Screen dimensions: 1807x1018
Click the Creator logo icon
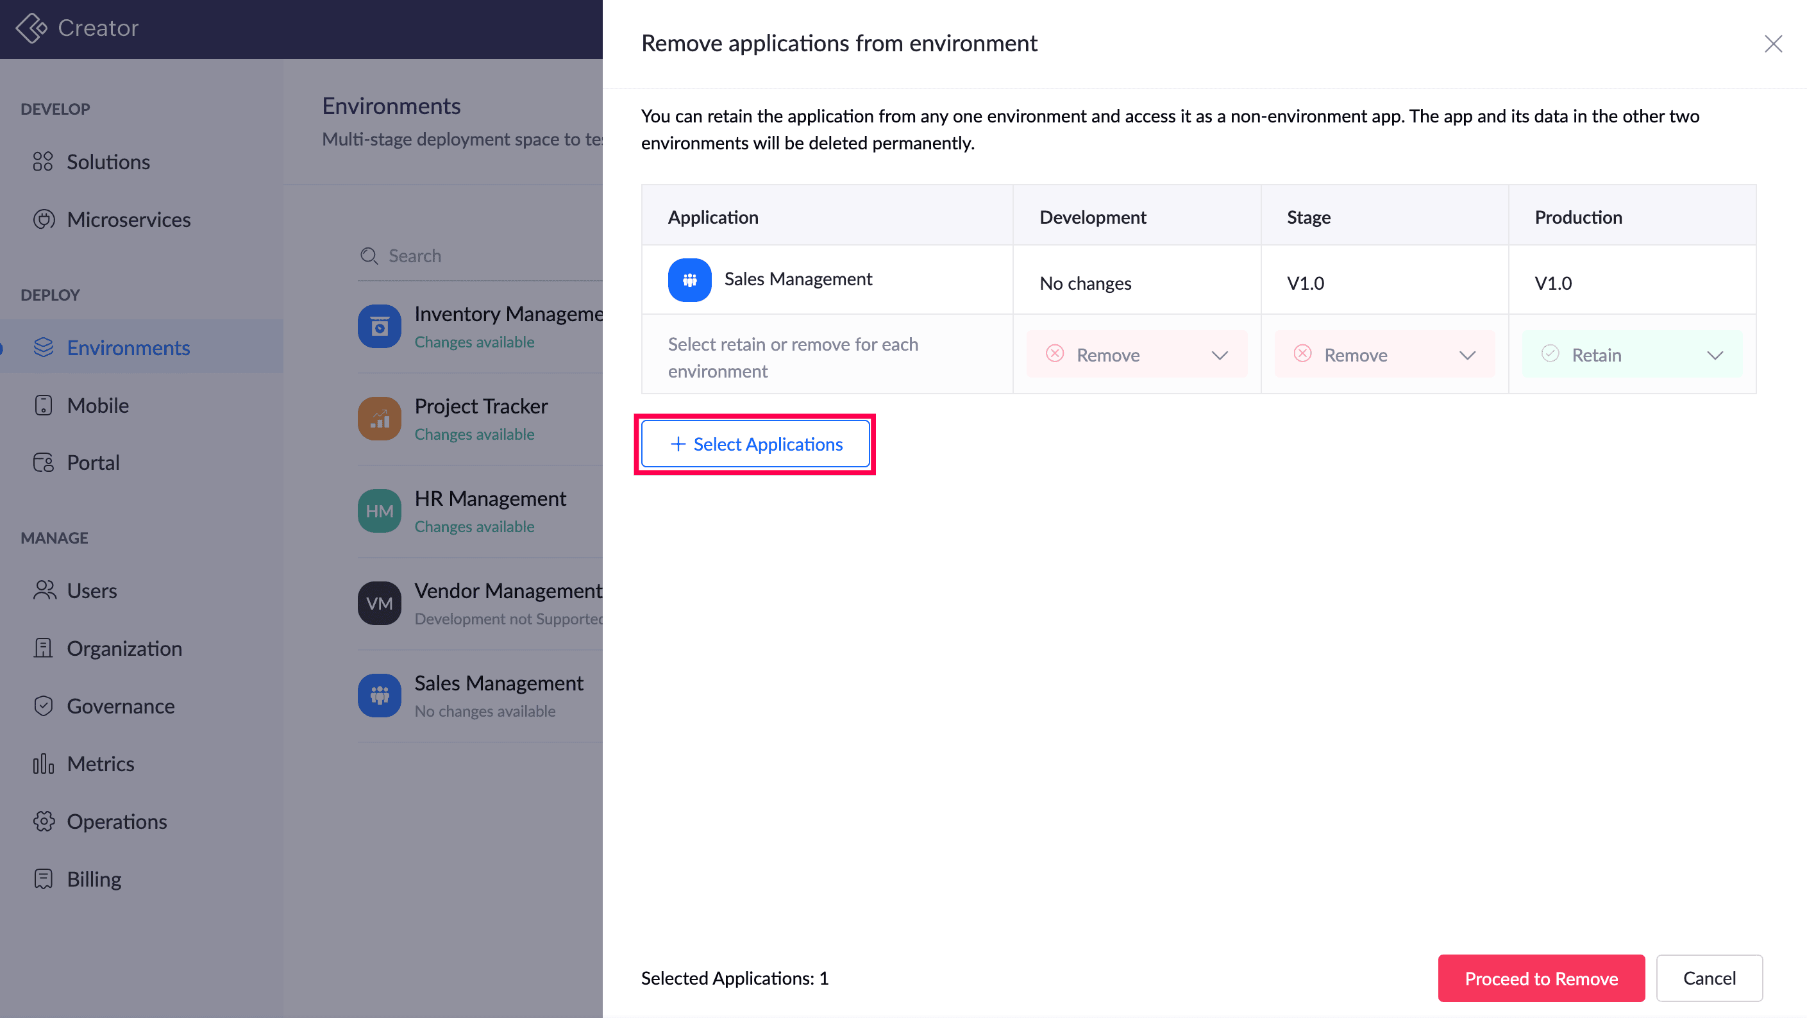pyautogui.click(x=31, y=28)
